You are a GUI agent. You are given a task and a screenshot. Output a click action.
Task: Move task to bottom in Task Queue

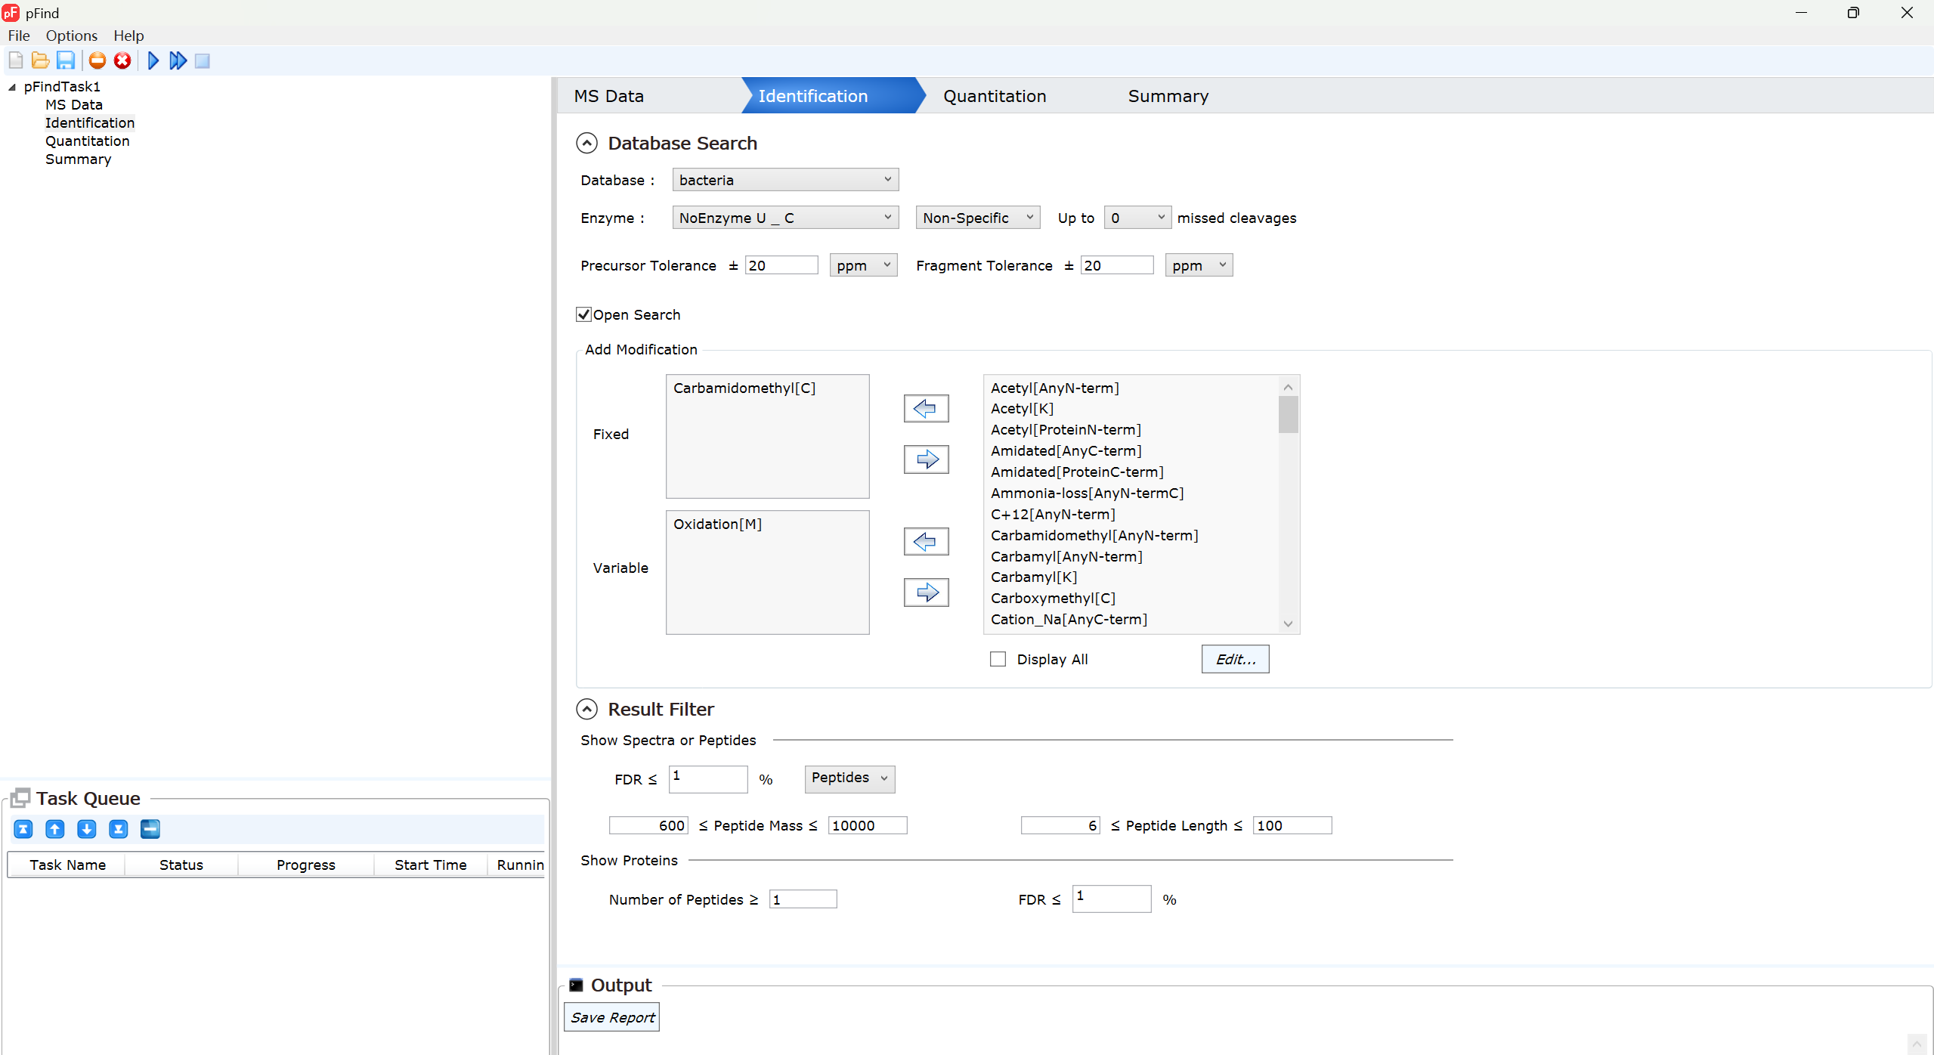(x=119, y=829)
